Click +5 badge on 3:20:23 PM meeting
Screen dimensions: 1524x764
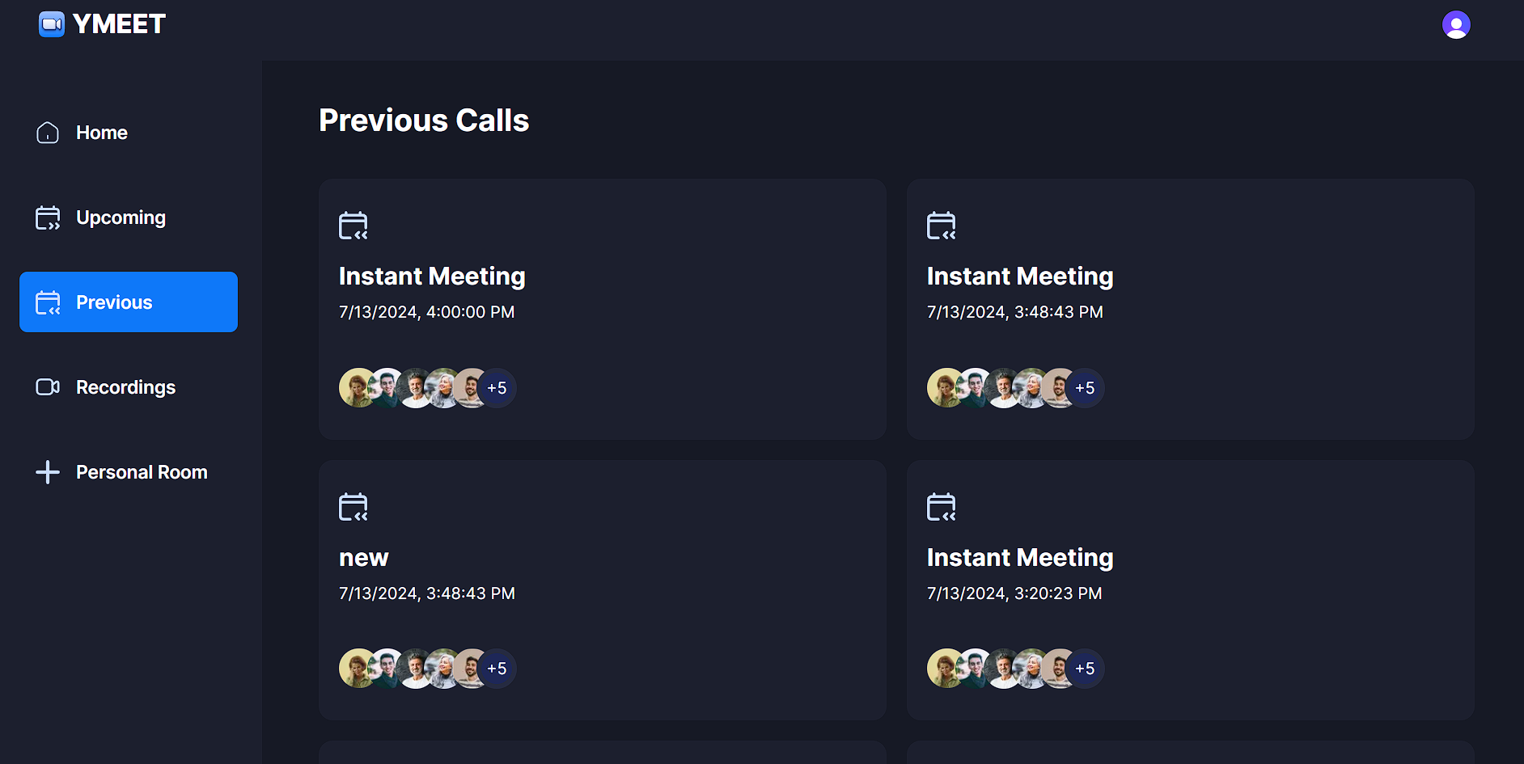click(x=1085, y=669)
